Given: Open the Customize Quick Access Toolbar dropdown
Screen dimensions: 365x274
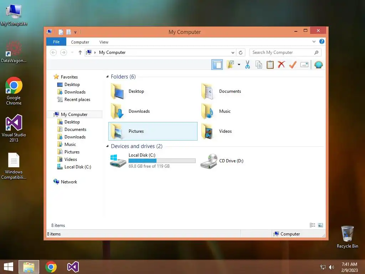Looking at the screenshot, I should tap(76, 32).
